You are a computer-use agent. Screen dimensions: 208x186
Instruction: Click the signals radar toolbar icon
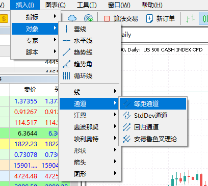89,18
